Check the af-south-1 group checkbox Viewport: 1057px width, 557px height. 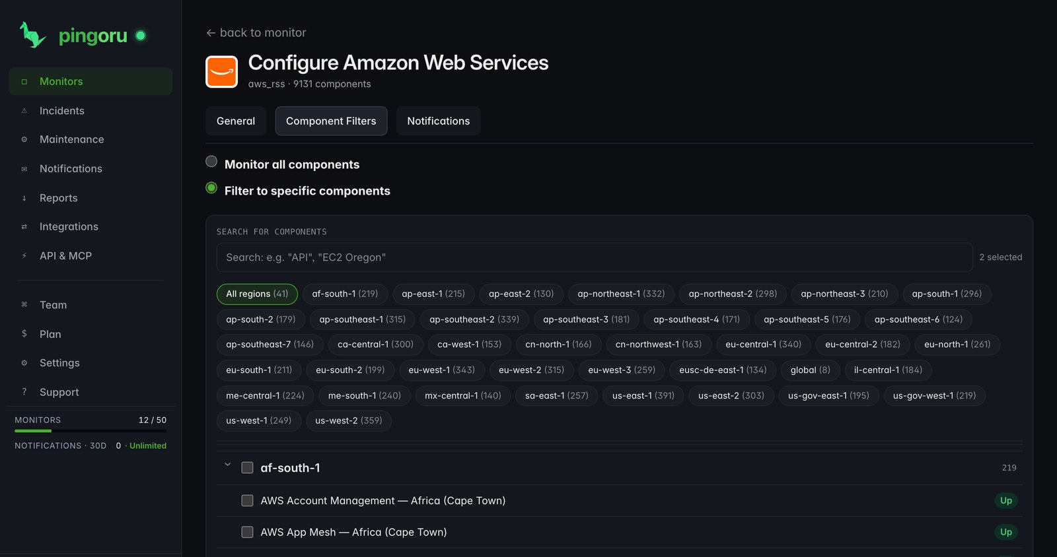click(x=248, y=468)
